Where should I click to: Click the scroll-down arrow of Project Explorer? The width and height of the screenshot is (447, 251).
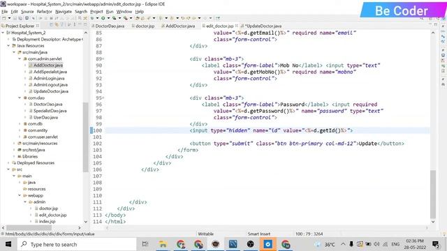click(85, 222)
